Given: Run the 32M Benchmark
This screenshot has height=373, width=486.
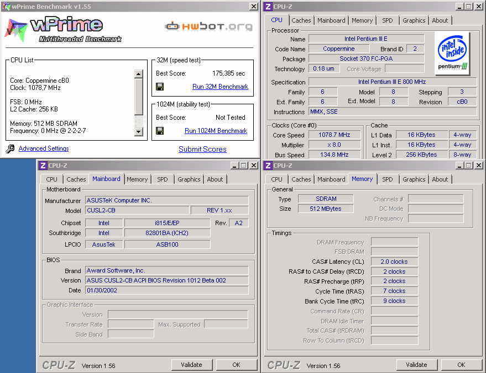Looking at the screenshot, I should point(220,87).
